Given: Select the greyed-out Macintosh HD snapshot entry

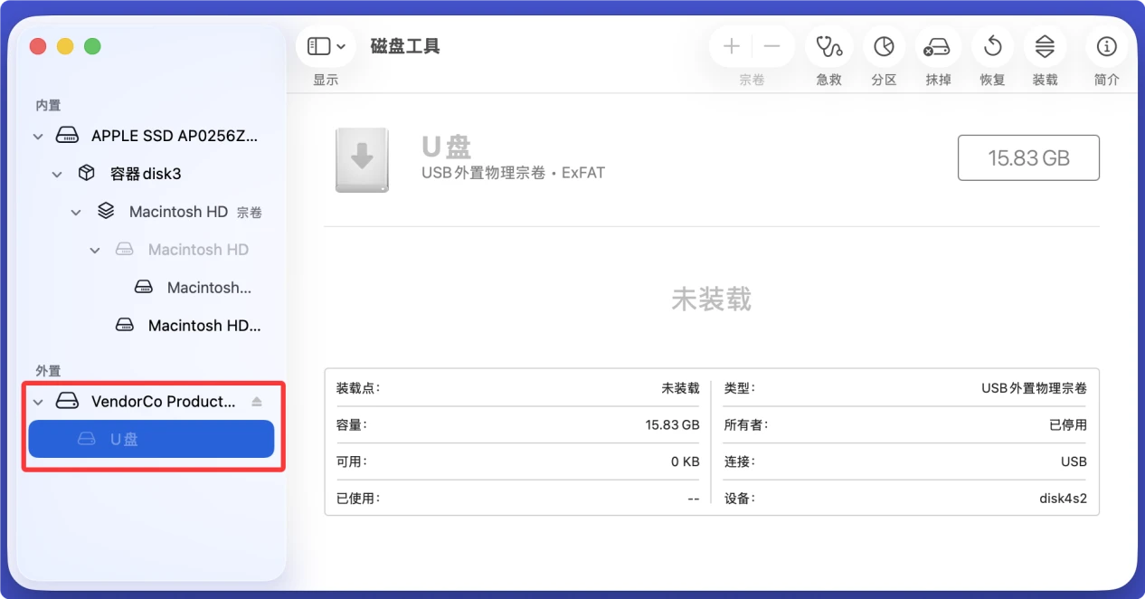Looking at the screenshot, I should [x=199, y=249].
